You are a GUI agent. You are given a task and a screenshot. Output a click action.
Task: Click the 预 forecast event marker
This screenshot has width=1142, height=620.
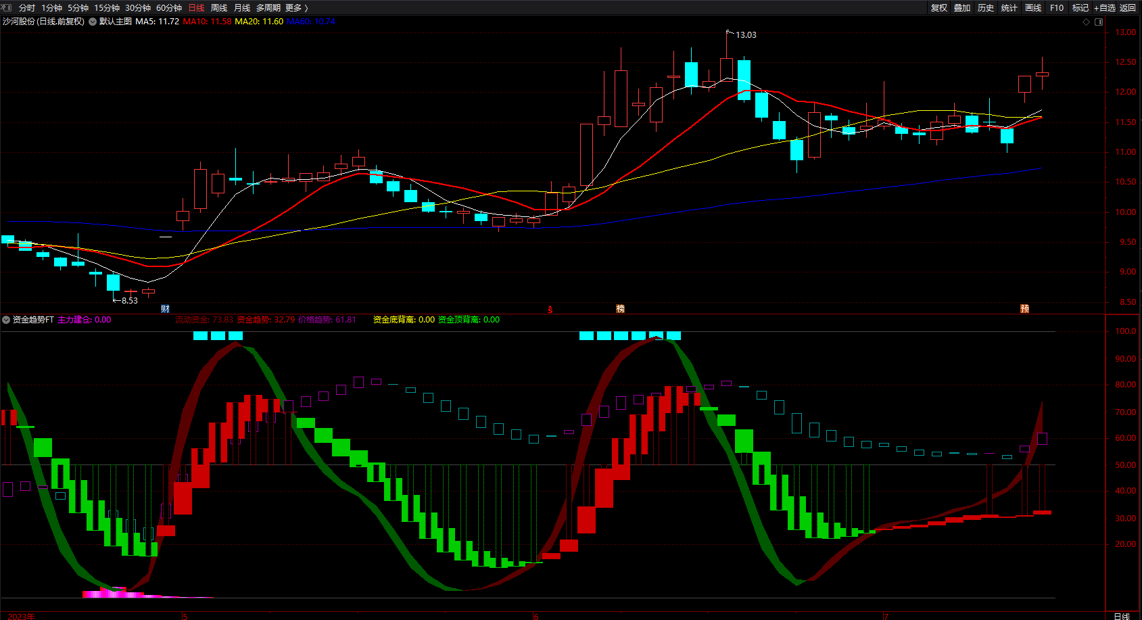(1024, 309)
